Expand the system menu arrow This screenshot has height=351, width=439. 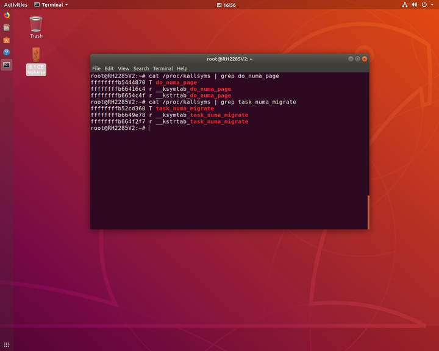coord(432,5)
